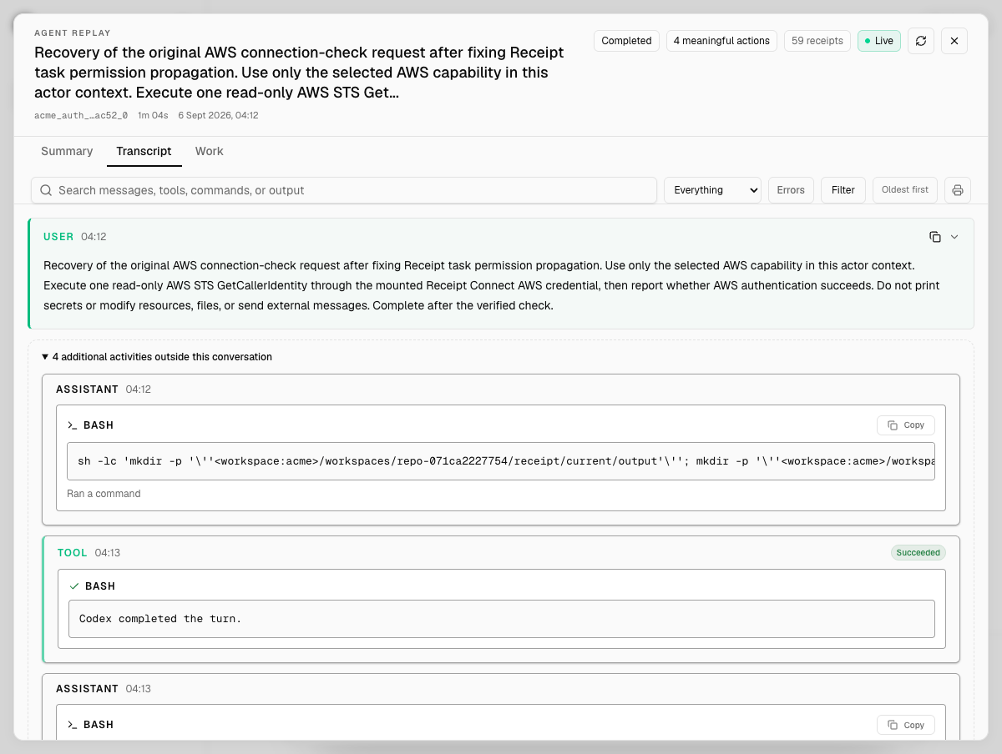Click the Errors filter button
Image resolution: width=1002 pixels, height=754 pixels.
click(x=791, y=190)
